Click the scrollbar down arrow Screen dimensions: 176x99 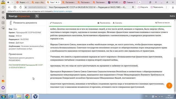pyautogui.click(x=175, y=93)
